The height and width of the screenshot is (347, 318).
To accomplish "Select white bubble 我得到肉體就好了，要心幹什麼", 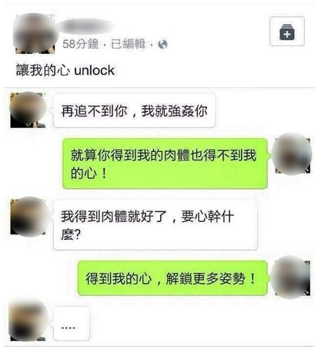I will coord(156,225).
